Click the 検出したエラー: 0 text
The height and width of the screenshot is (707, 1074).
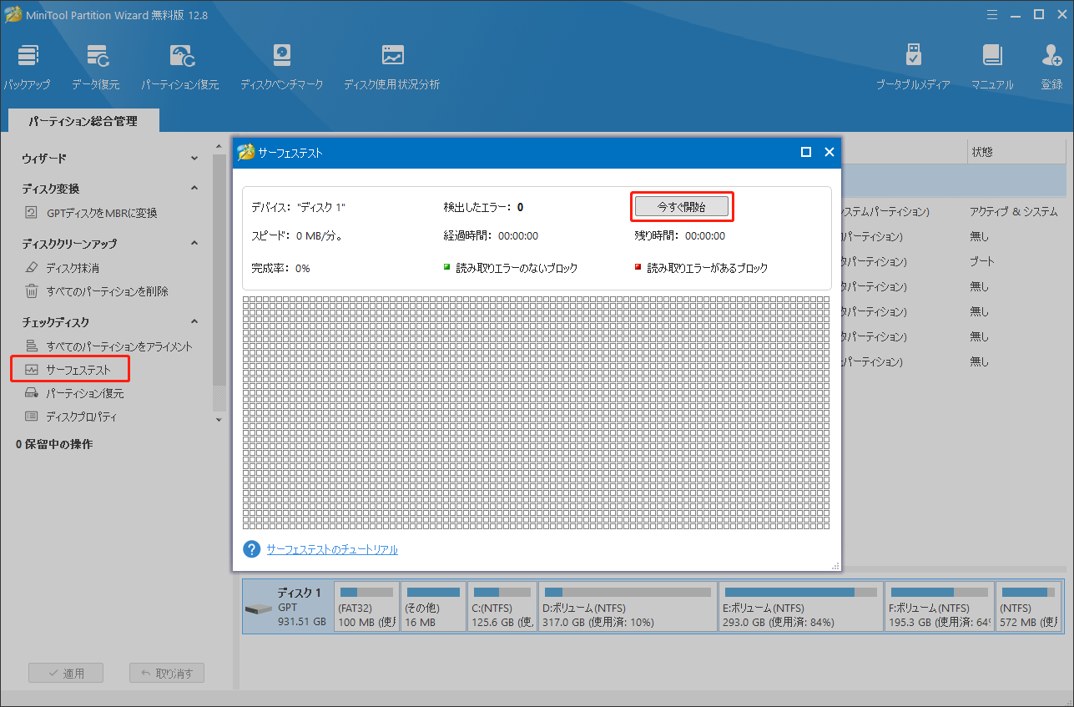click(x=483, y=206)
